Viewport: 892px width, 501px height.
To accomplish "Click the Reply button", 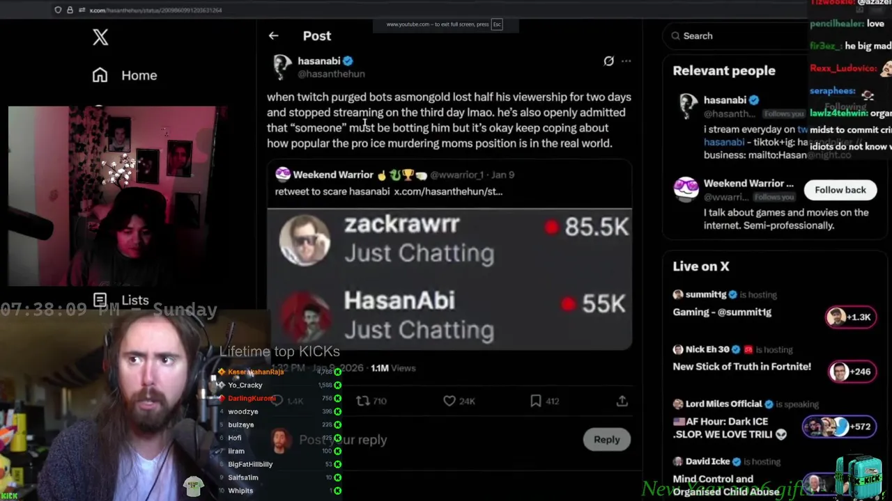I will (x=606, y=440).
